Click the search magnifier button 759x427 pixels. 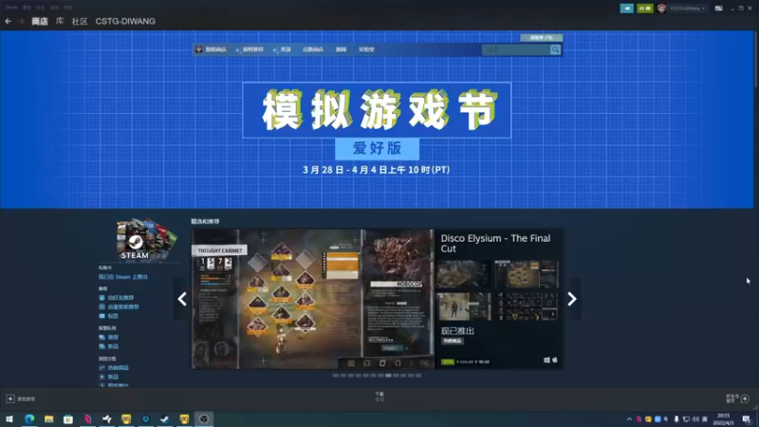[x=555, y=49]
